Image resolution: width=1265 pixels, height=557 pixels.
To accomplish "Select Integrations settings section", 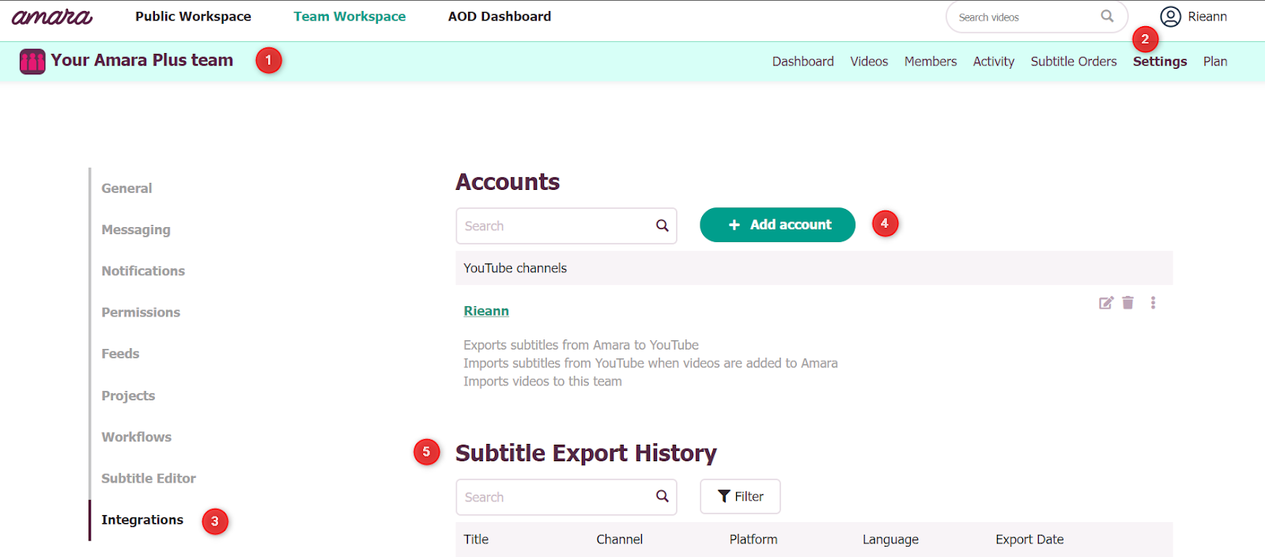I will pyautogui.click(x=142, y=520).
